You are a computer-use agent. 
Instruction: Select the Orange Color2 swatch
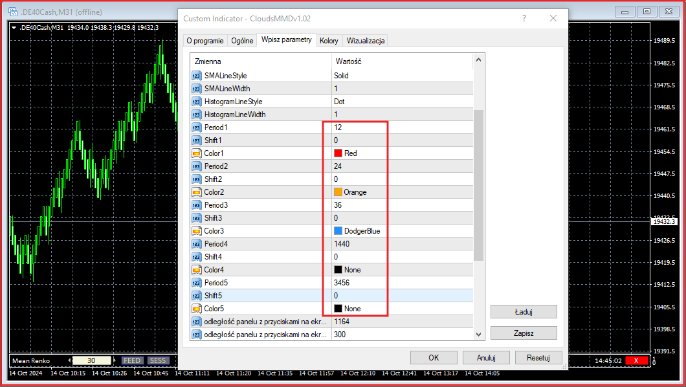[338, 192]
